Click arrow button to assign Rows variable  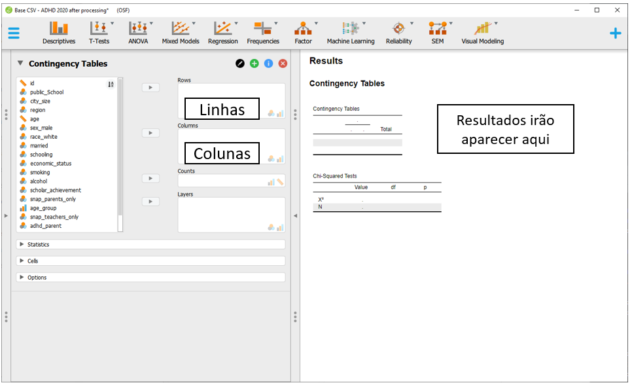(150, 87)
